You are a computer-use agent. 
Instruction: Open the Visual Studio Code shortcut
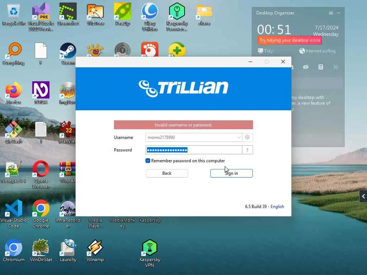14,214
